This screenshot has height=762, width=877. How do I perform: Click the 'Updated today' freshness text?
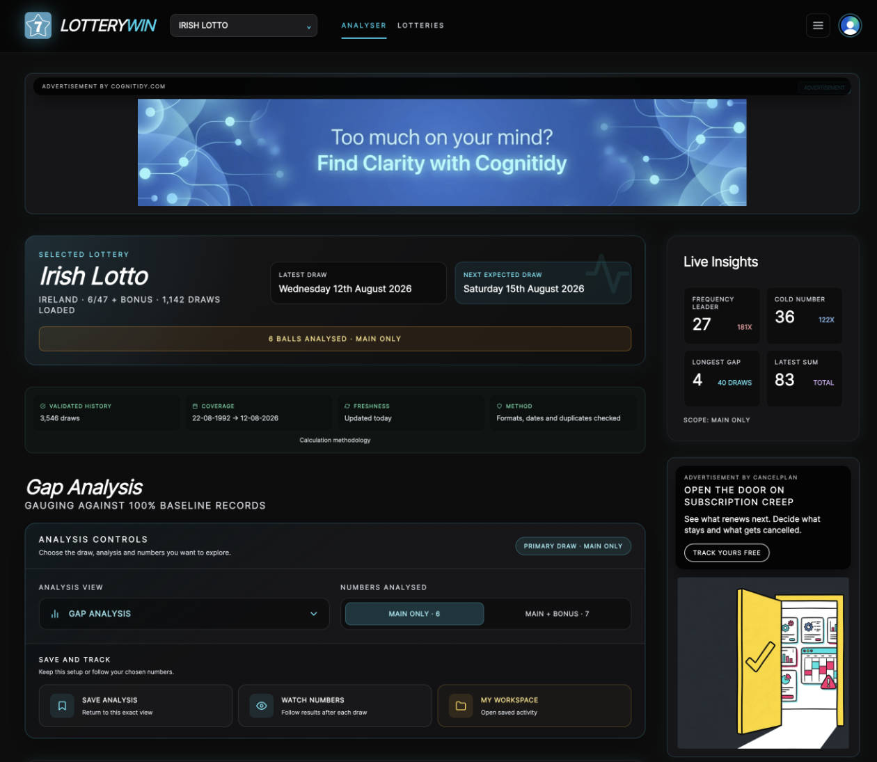tap(368, 418)
